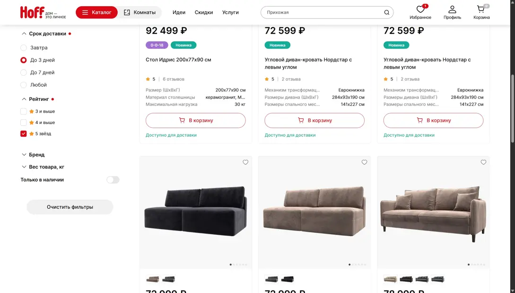Check the '4 и выше' rating box
Viewport: 515px width, 293px height.
point(24,123)
